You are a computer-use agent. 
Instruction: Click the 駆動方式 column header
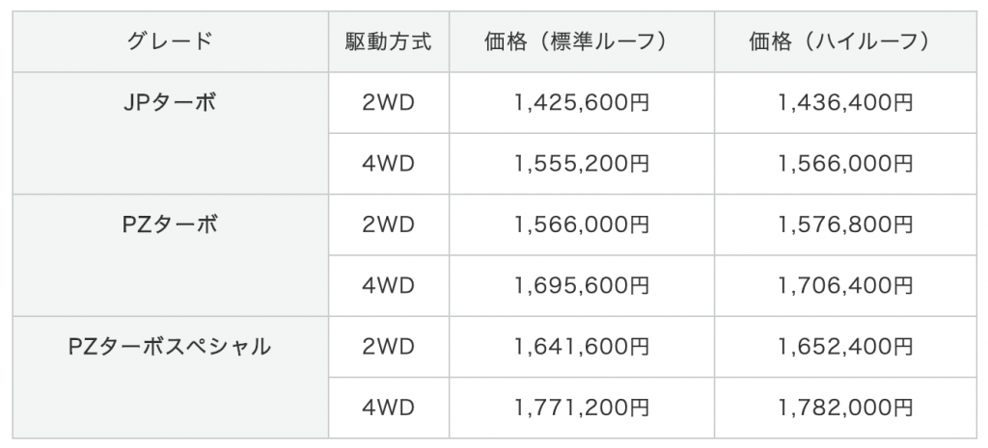[388, 41]
